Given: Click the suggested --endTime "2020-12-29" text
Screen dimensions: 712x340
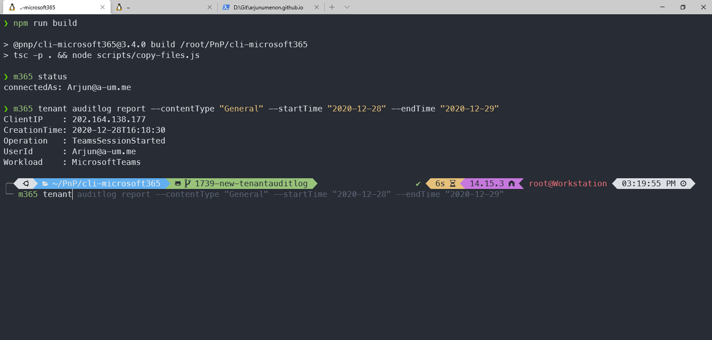Looking at the screenshot, I should 450,194.
